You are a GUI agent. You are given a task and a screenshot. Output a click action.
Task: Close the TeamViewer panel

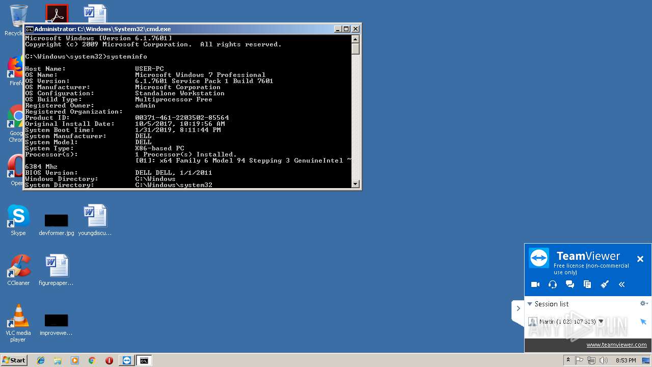pyautogui.click(x=640, y=259)
